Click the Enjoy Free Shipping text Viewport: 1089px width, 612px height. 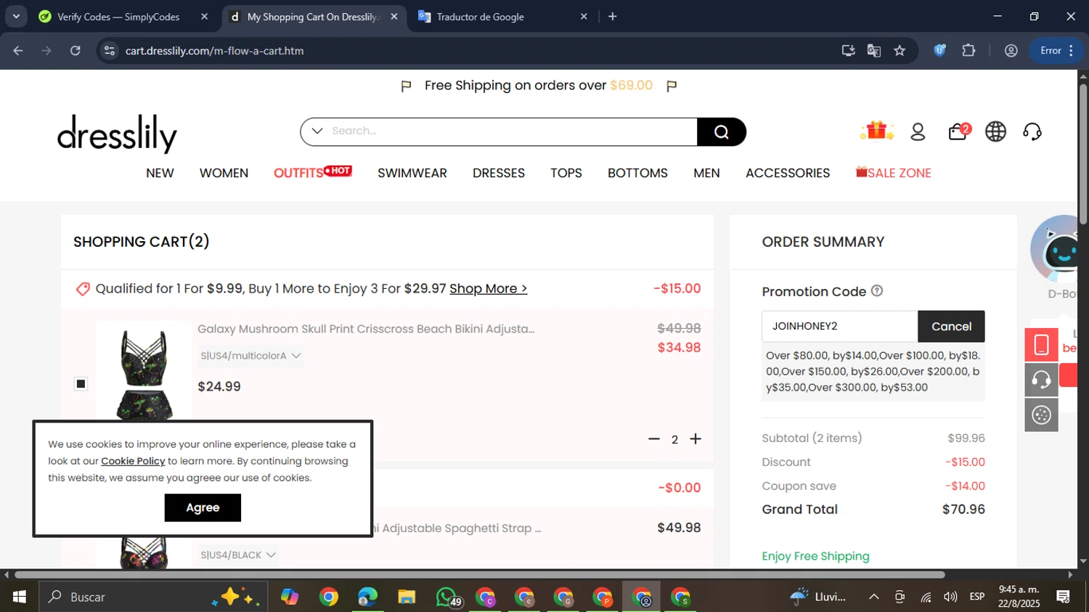[x=815, y=556]
